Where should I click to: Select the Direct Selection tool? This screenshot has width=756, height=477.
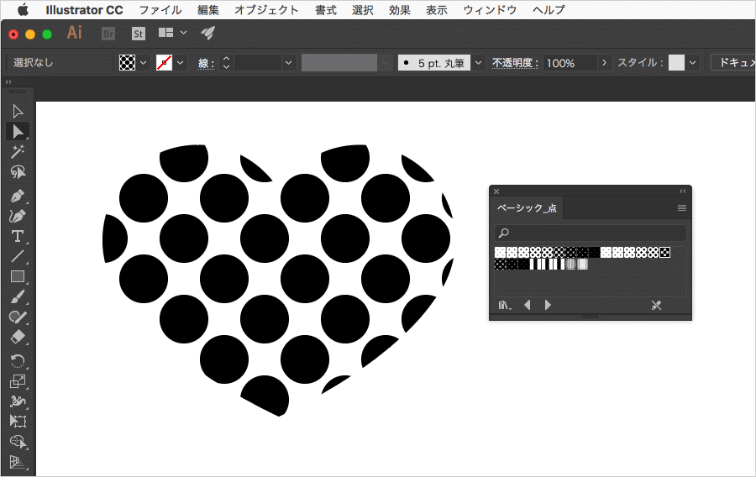click(18, 132)
